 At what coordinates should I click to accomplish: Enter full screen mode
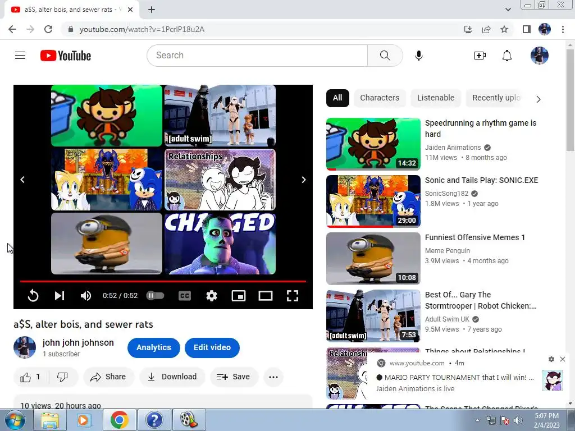292,295
